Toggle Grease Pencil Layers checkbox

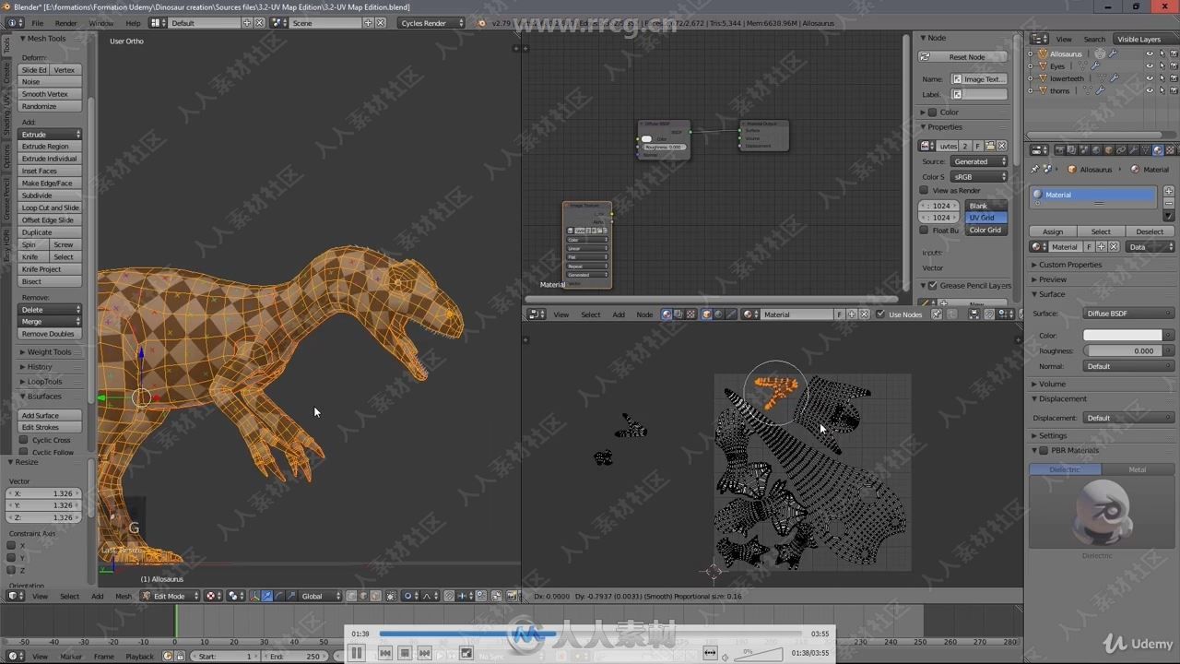click(933, 285)
